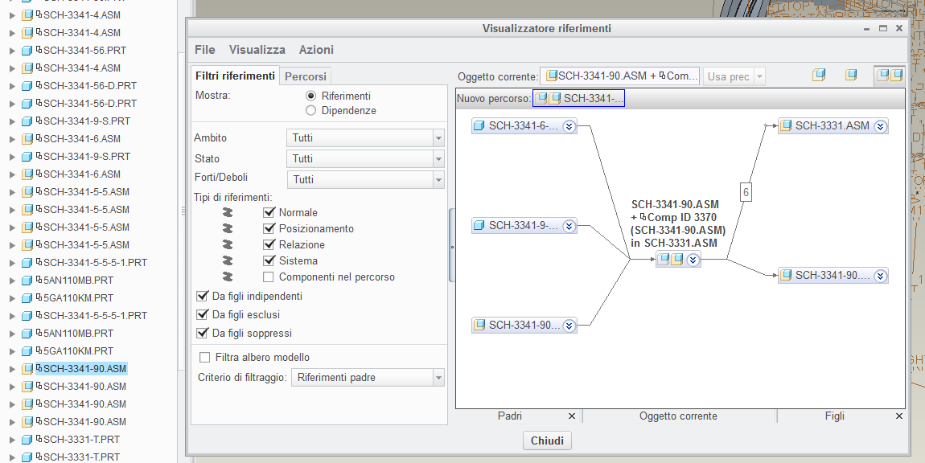
Task: Switch to the Filtri riferimenti tab
Action: pyautogui.click(x=235, y=76)
